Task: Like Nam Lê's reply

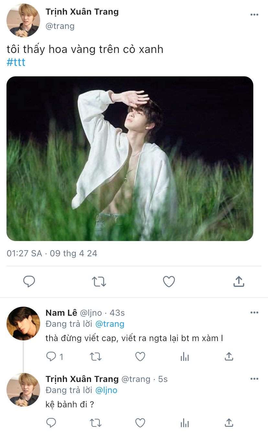Action: 140,357
